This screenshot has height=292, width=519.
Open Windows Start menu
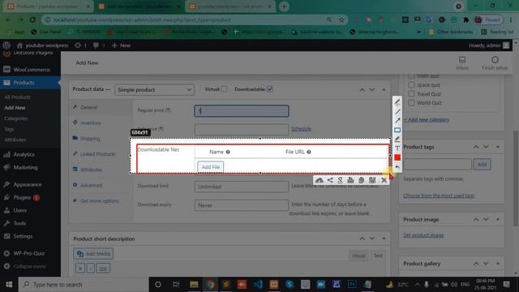[9, 285]
